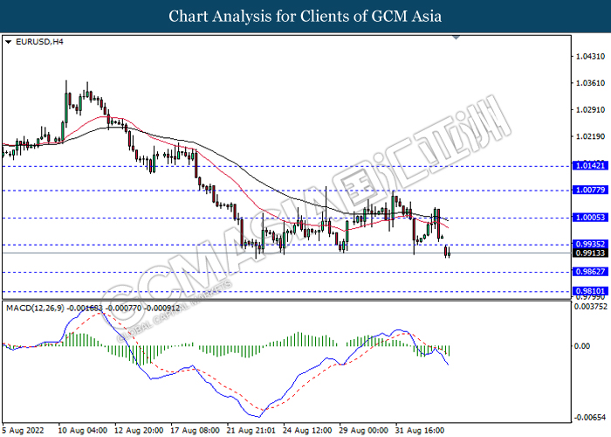The image size is (611, 437).
Task: Select the EURUSD,H4 chart title text
Action: (39, 42)
